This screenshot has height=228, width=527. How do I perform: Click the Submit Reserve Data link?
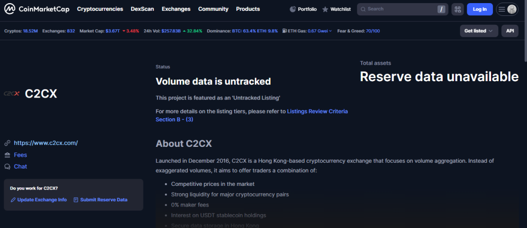point(103,200)
